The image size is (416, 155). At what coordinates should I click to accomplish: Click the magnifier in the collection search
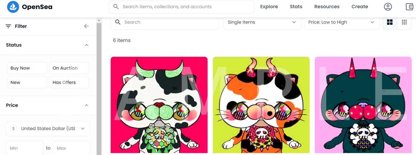(118, 22)
